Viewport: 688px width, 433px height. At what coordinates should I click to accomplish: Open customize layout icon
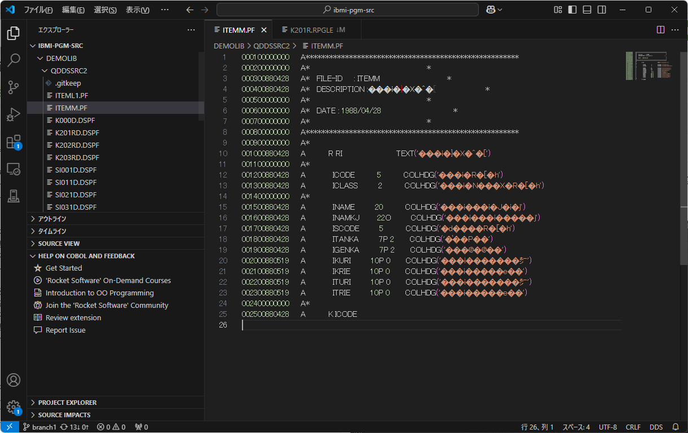558,10
